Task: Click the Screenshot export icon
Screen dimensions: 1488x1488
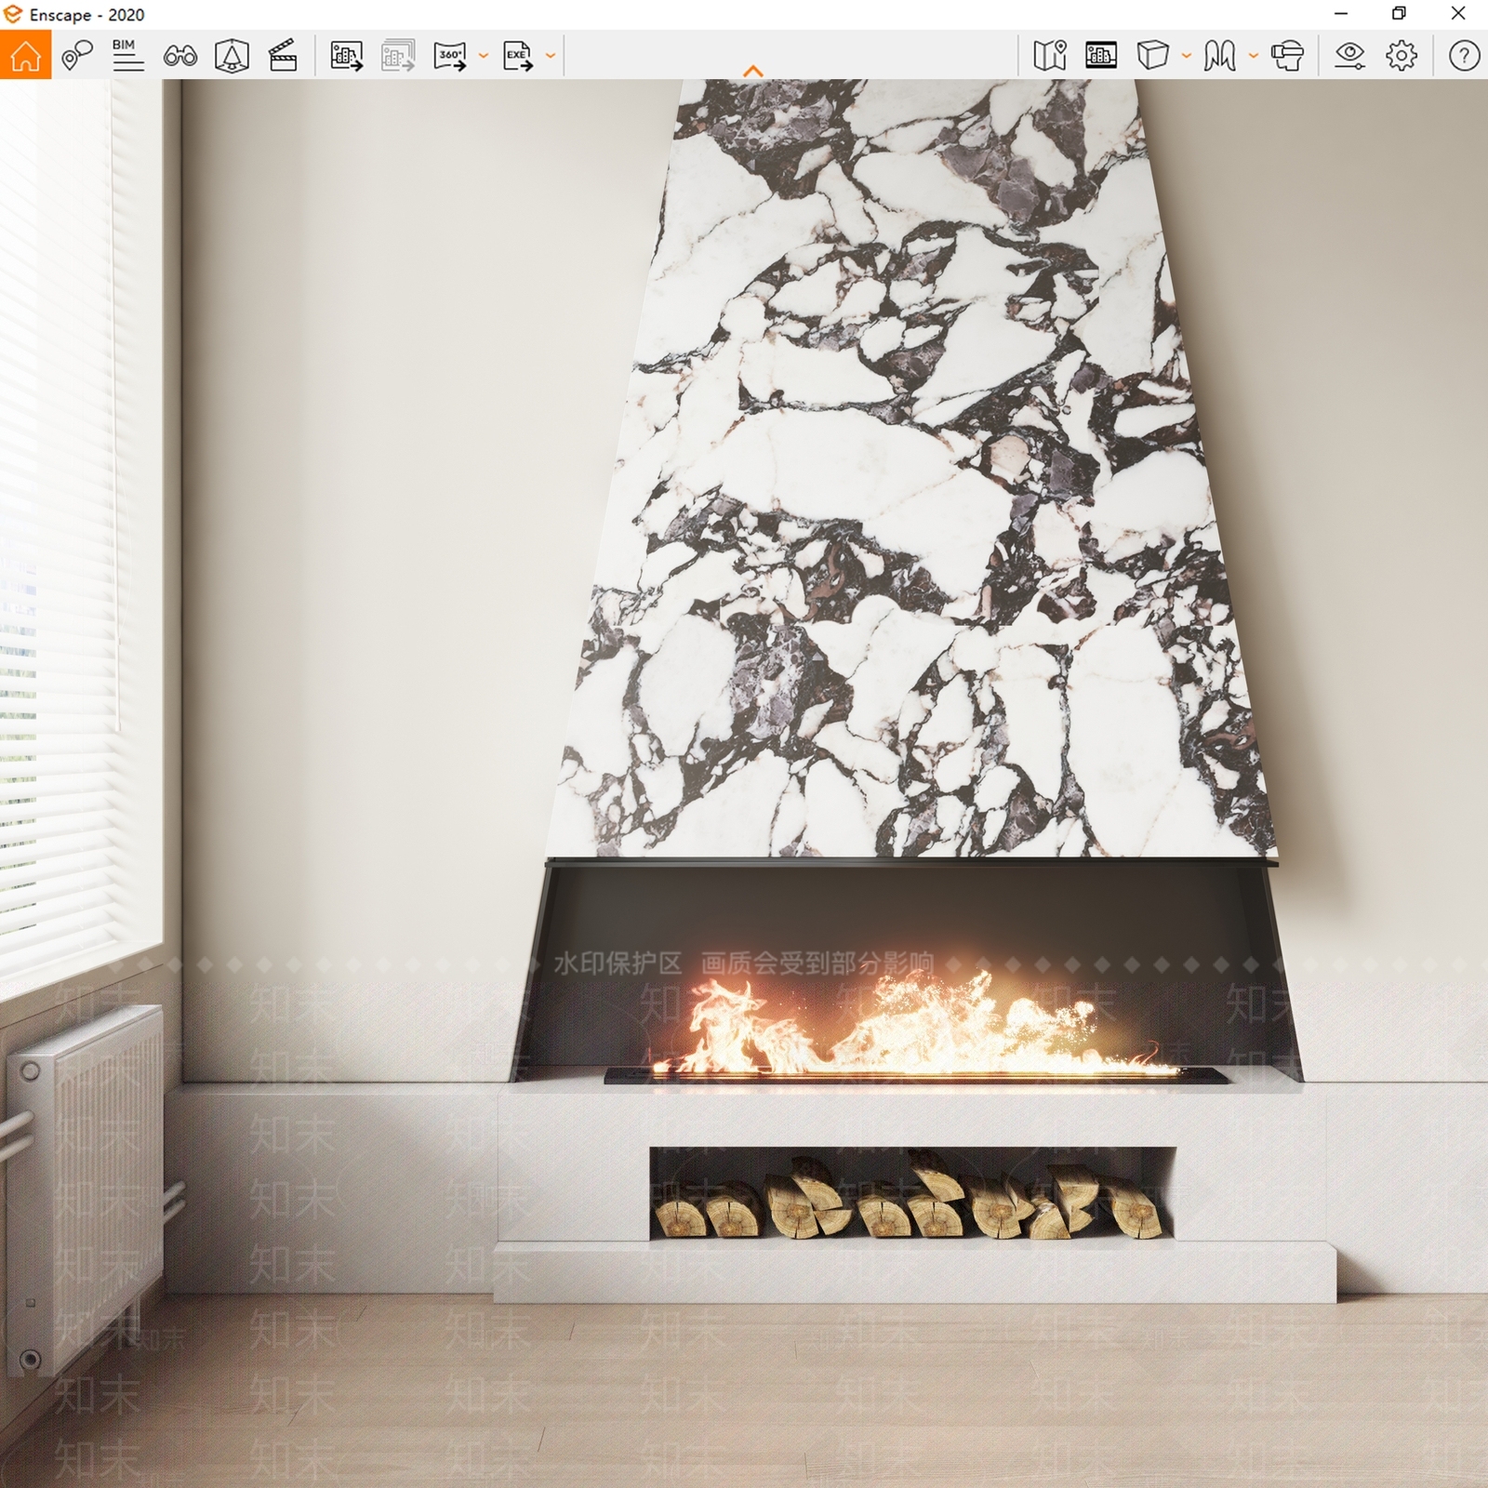Action: tap(347, 56)
